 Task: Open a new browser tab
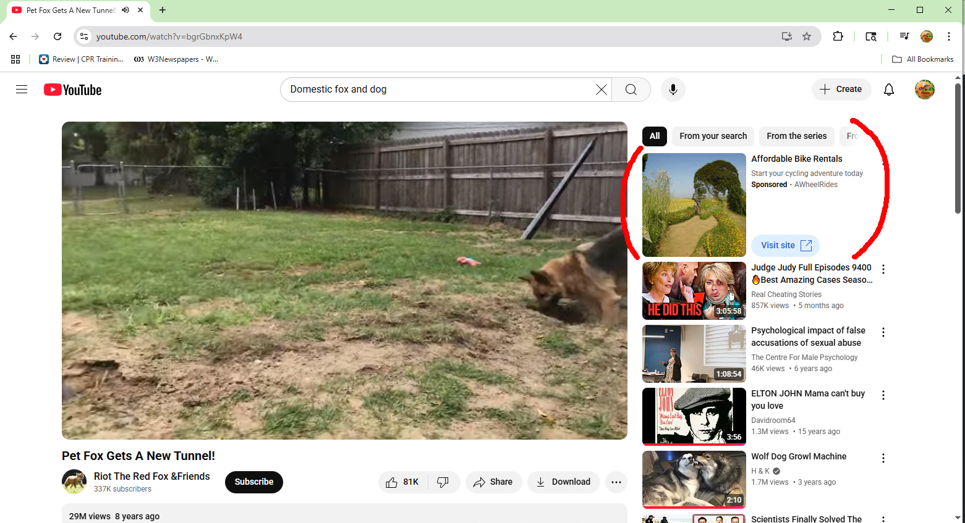coord(163,10)
